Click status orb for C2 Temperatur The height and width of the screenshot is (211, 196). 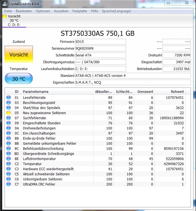click(9, 164)
